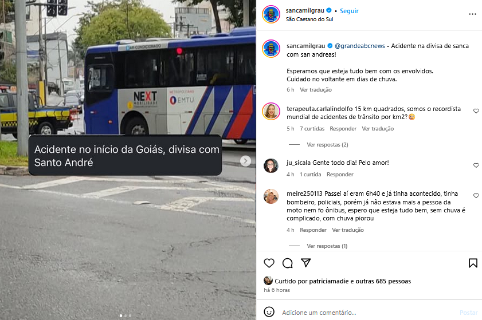Open emoji picker in comment box
Screen dimensions: 482x320
(269, 312)
